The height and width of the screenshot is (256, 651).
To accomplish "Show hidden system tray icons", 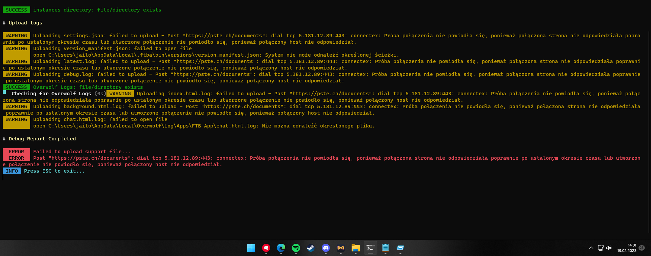I will [x=591, y=248].
